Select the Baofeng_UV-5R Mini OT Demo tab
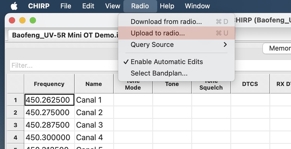This screenshot has width=291, height=149. [x=63, y=35]
